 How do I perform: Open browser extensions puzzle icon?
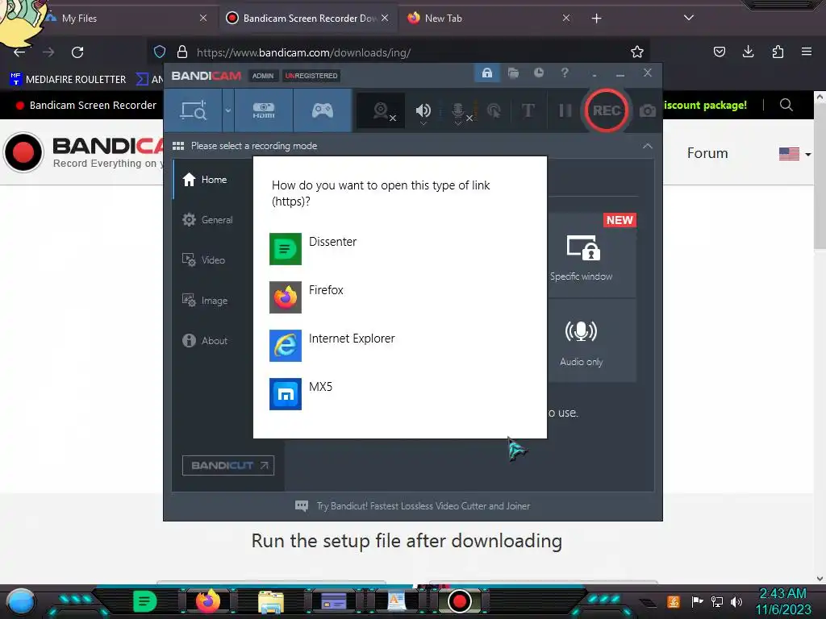(x=778, y=52)
